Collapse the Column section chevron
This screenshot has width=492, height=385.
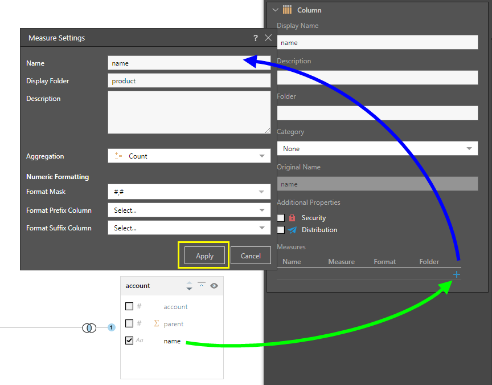click(276, 10)
